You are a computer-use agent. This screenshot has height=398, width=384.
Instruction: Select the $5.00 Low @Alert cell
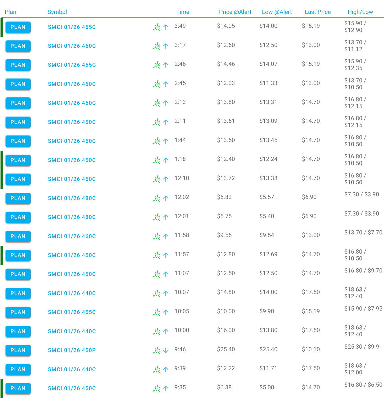(x=267, y=387)
